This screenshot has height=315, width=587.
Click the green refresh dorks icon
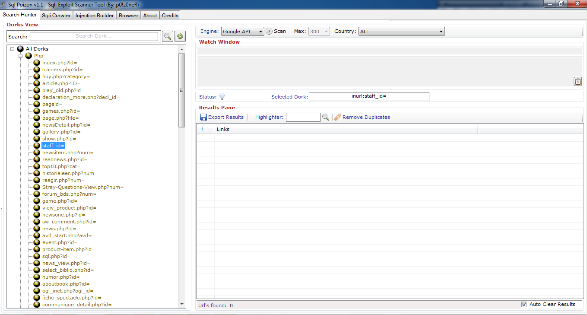click(x=180, y=36)
